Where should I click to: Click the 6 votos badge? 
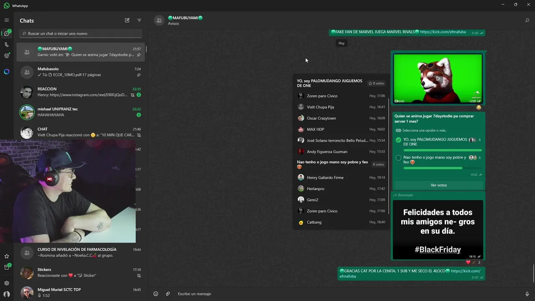tap(378, 164)
